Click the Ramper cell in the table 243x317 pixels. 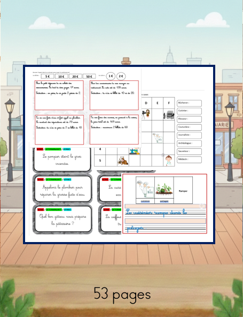(183, 191)
